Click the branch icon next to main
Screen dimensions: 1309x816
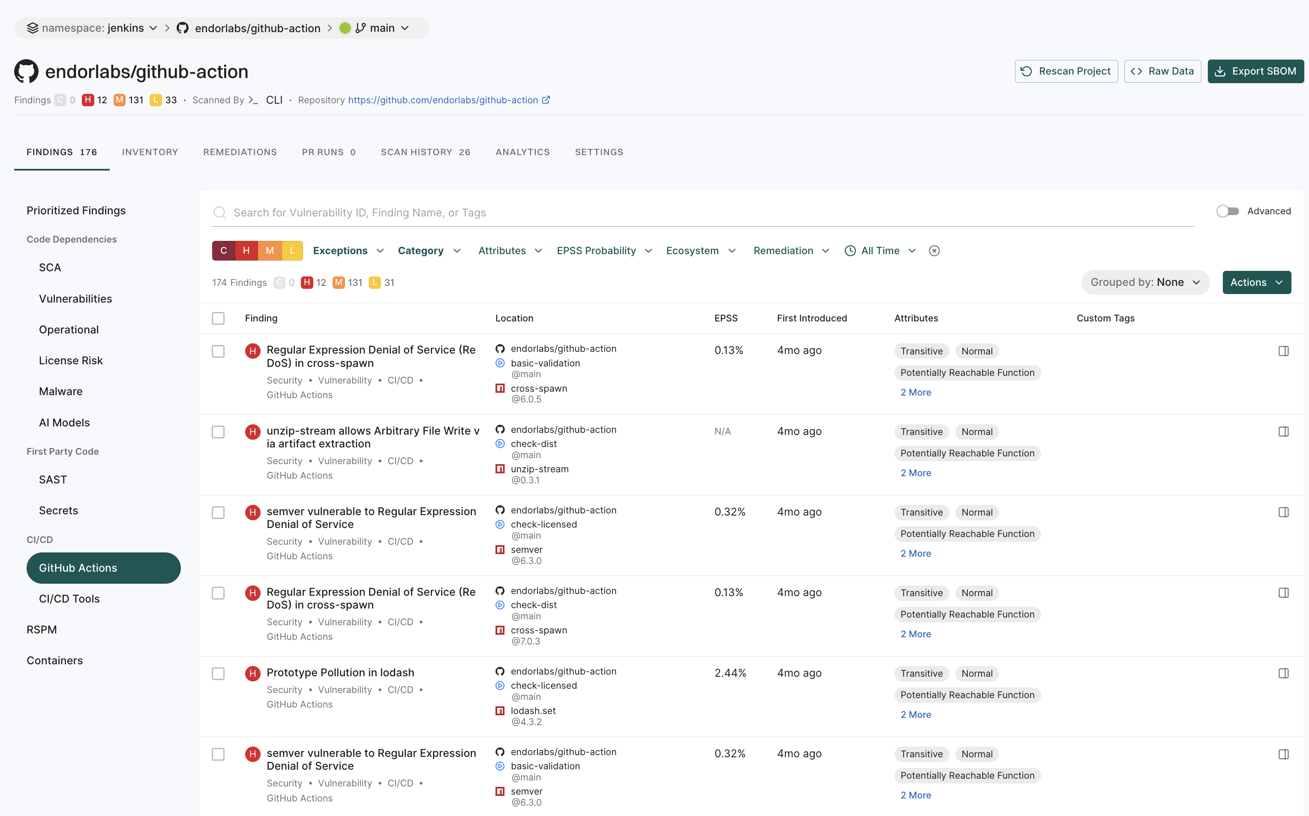coord(360,28)
